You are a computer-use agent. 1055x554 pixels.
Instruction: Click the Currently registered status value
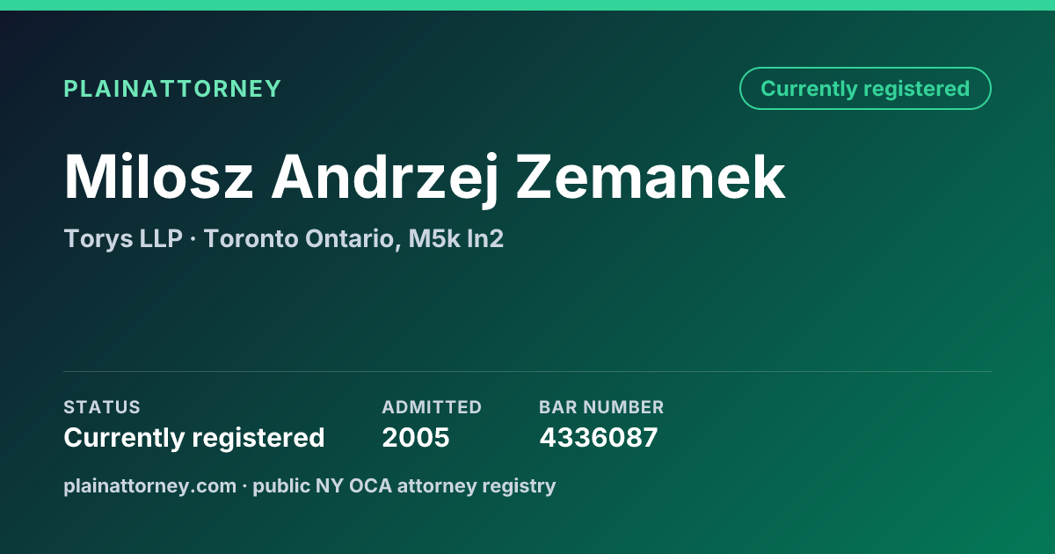point(194,437)
